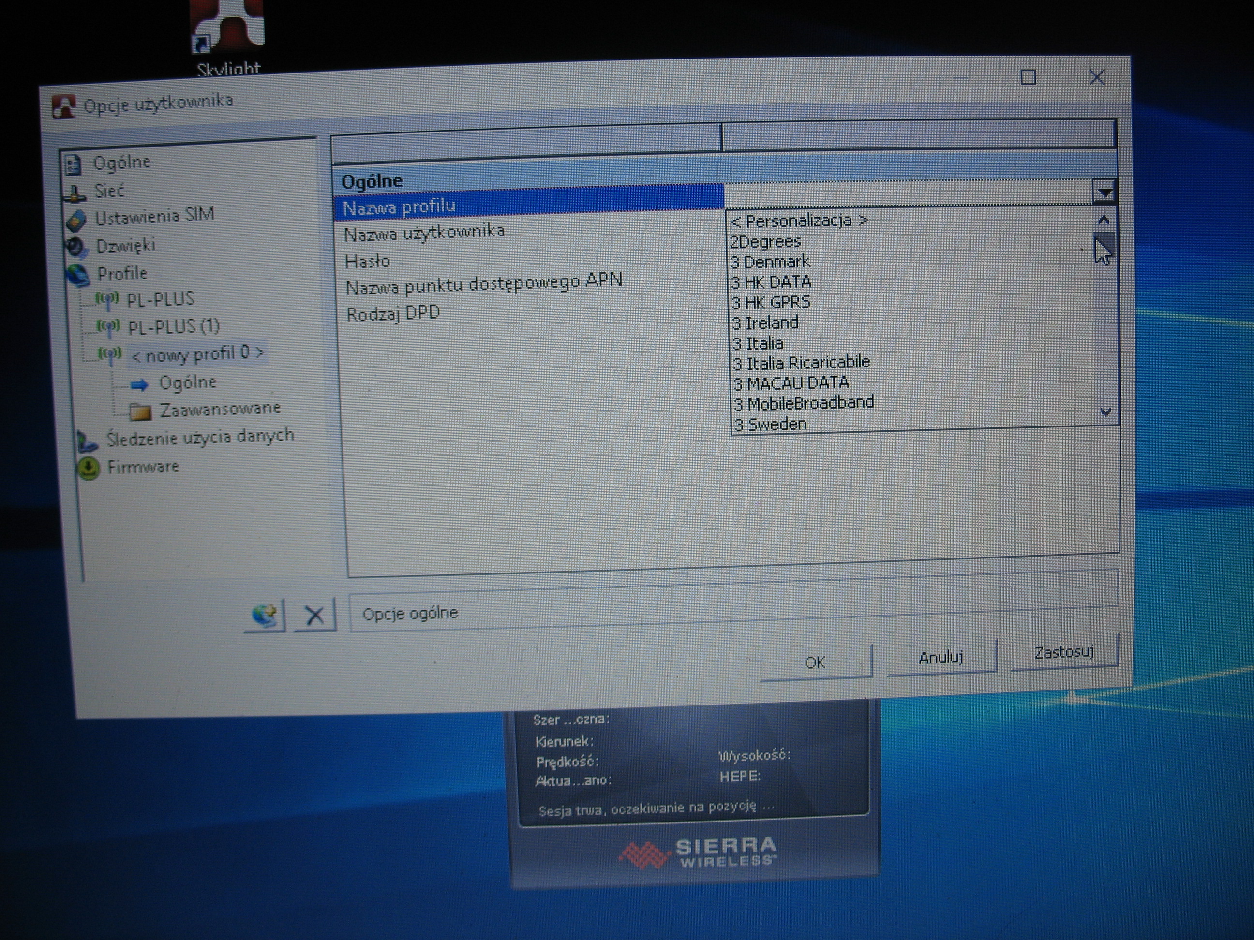This screenshot has height=940, width=1254.
Task: Click the OK button
Action: pyautogui.click(x=815, y=662)
